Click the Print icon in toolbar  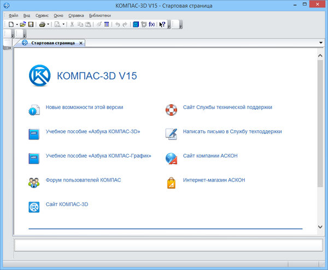42,25
